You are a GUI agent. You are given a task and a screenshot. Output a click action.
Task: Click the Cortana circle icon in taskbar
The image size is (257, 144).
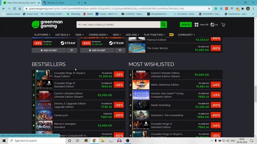click(69, 140)
